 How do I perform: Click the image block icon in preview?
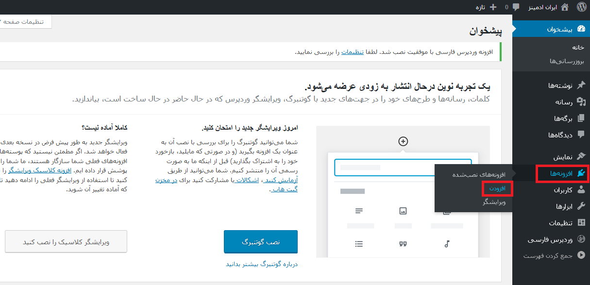click(x=403, y=211)
